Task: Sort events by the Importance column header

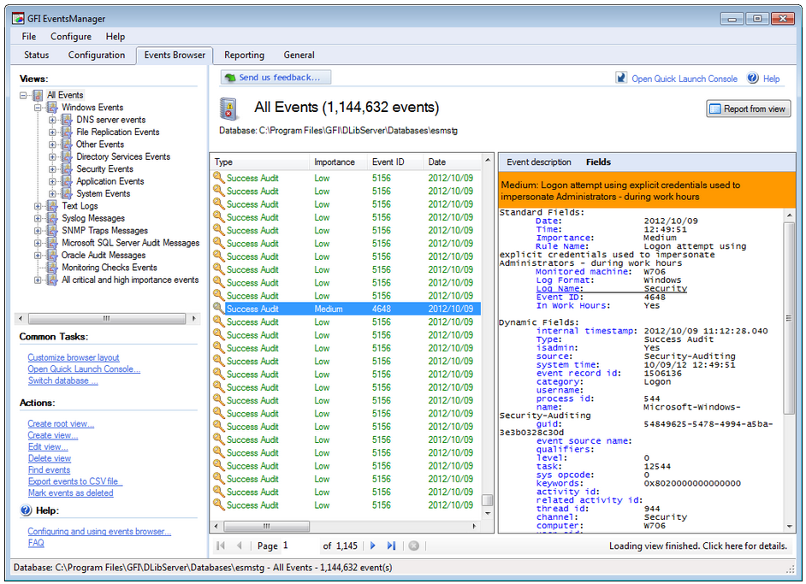Action: pyautogui.click(x=339, y=162)
